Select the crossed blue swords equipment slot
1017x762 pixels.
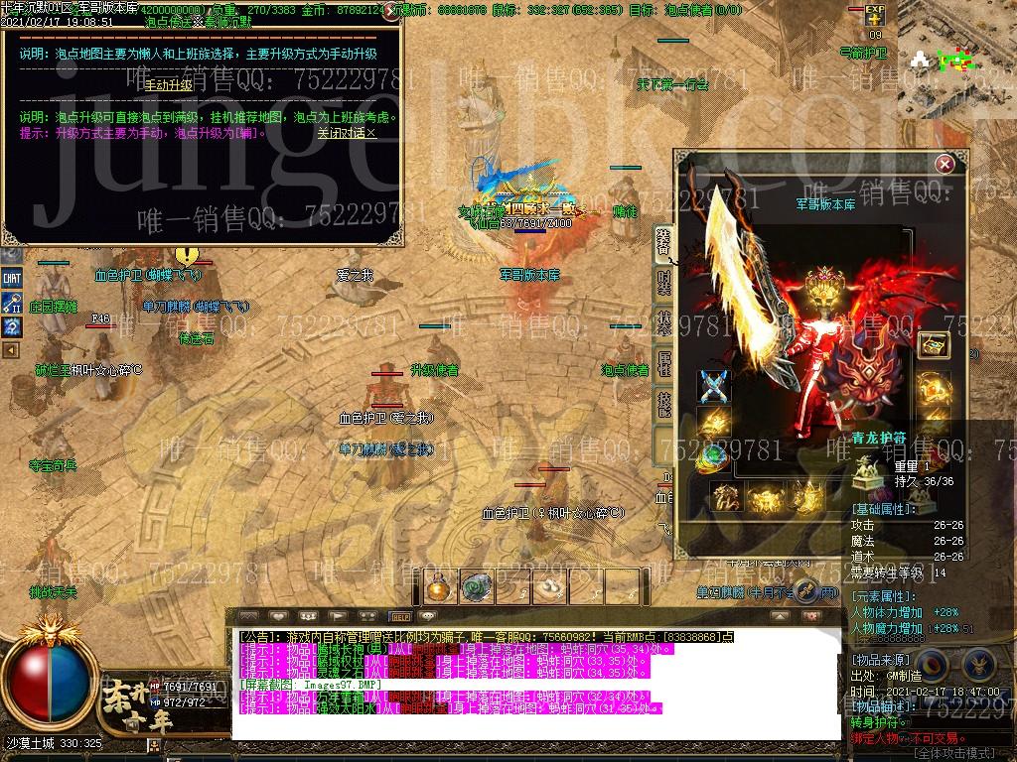(x=713, y=386)
